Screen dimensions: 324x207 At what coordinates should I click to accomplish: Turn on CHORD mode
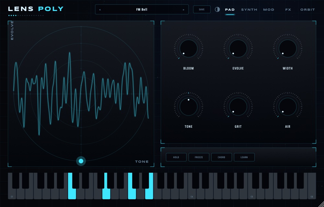point(222,157)
